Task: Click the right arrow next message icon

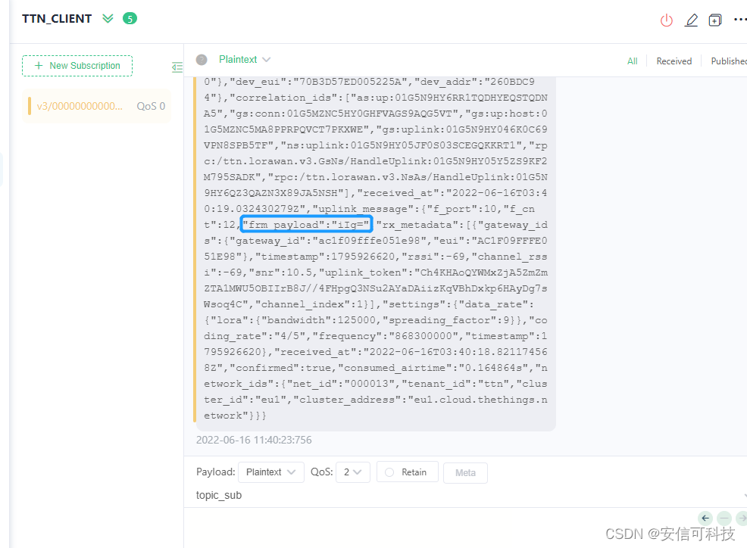Action: tap(742, 518)
